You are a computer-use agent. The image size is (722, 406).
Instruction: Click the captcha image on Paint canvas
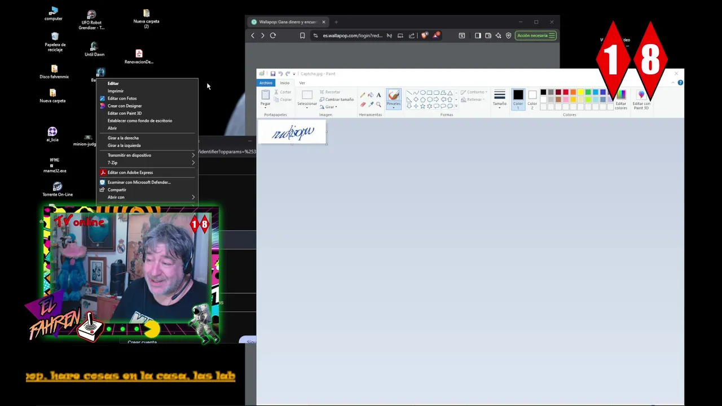point(292,132)
